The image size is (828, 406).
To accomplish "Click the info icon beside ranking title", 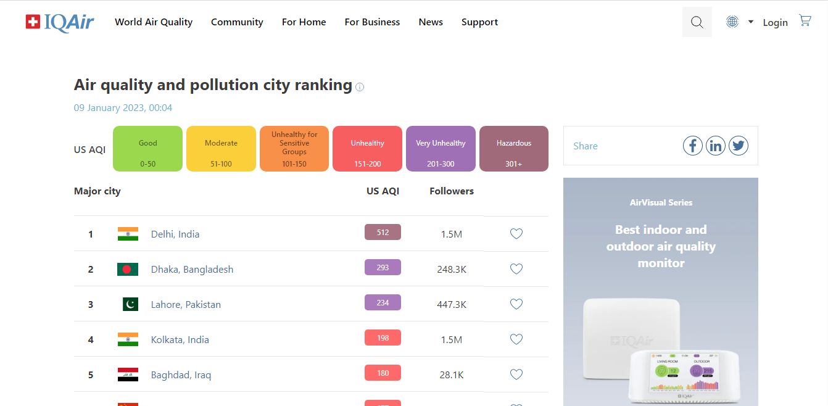I will coord(360,87).
